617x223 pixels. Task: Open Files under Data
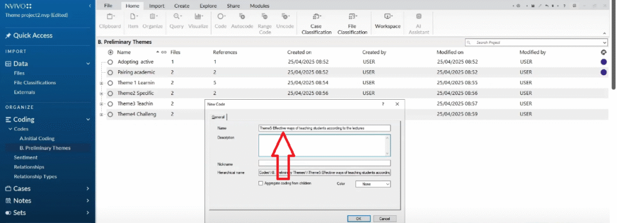point(19,73)
